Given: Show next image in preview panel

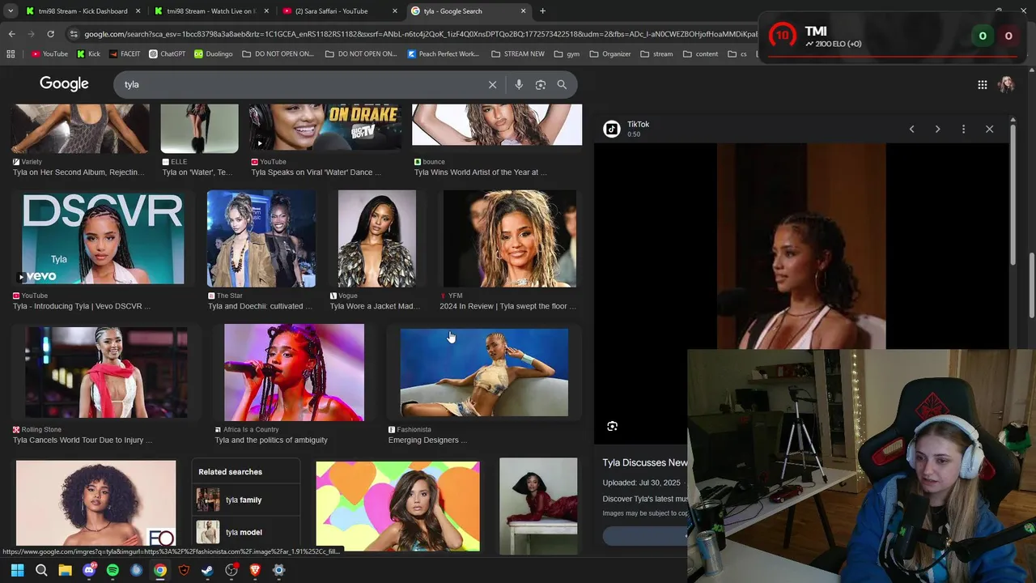Looking at the screenshot, I should coord(937,129).
